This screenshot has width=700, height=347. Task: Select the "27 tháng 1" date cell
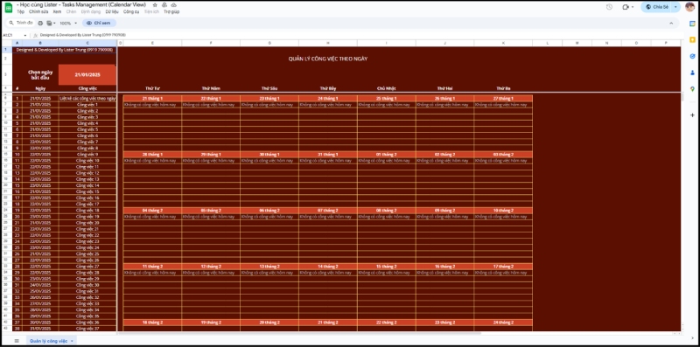[x=503, y=98]
